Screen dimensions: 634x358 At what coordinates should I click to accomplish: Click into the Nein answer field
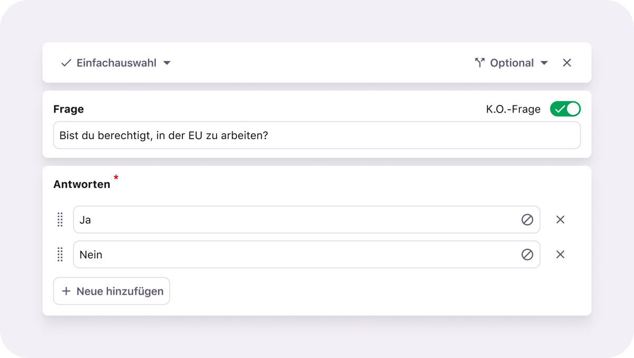pyautogui.click(x=296, y=254)
